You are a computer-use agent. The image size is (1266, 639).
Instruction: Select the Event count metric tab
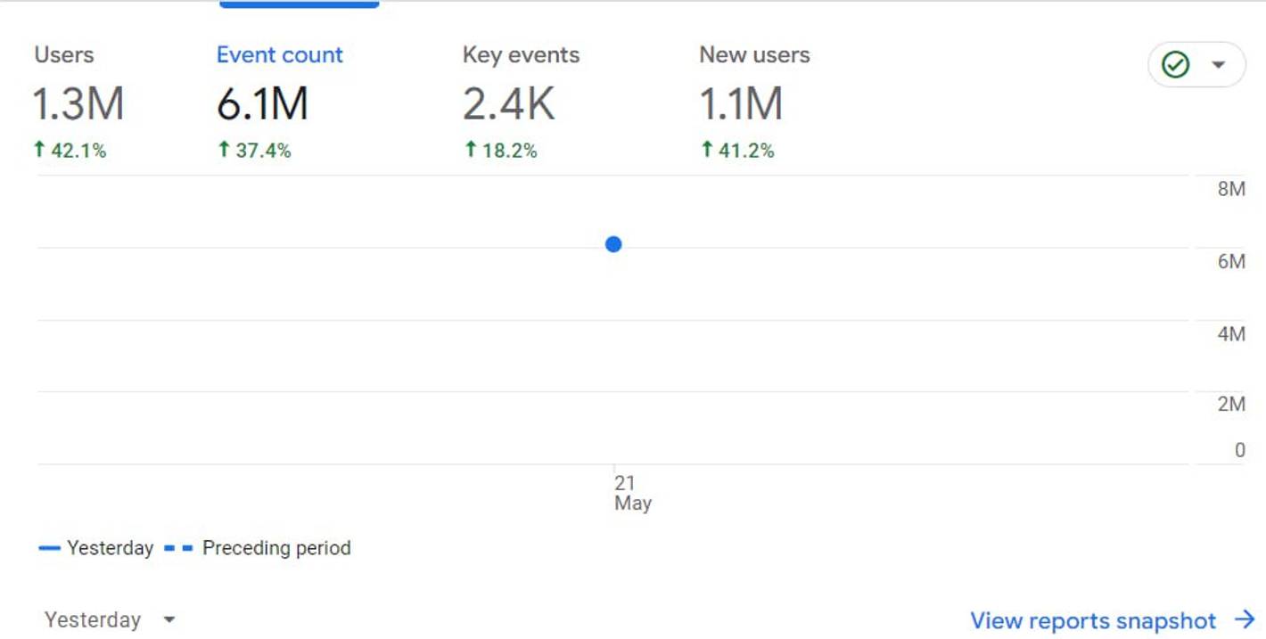click(x=279, y=55)
